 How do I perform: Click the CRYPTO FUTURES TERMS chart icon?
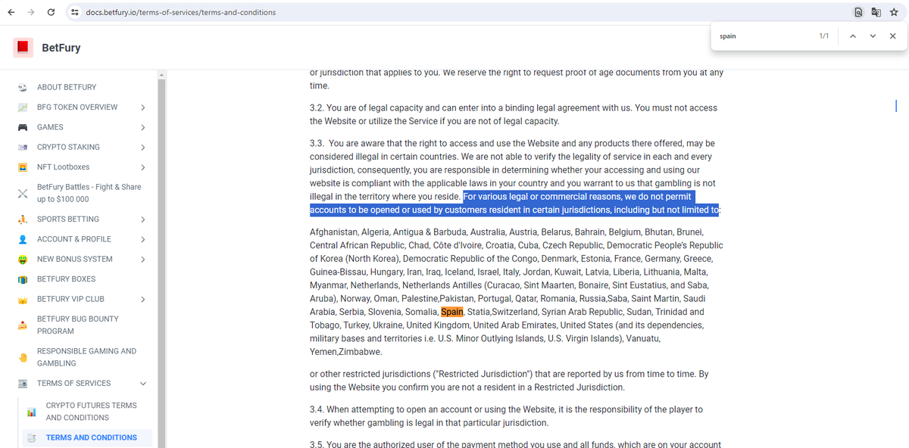point(32,412)
